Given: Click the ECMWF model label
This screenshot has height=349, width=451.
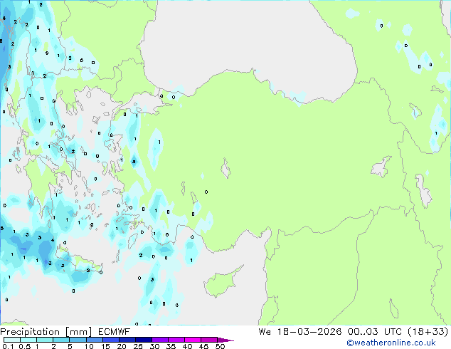Looking at the screenshot, I should point(110,332).
